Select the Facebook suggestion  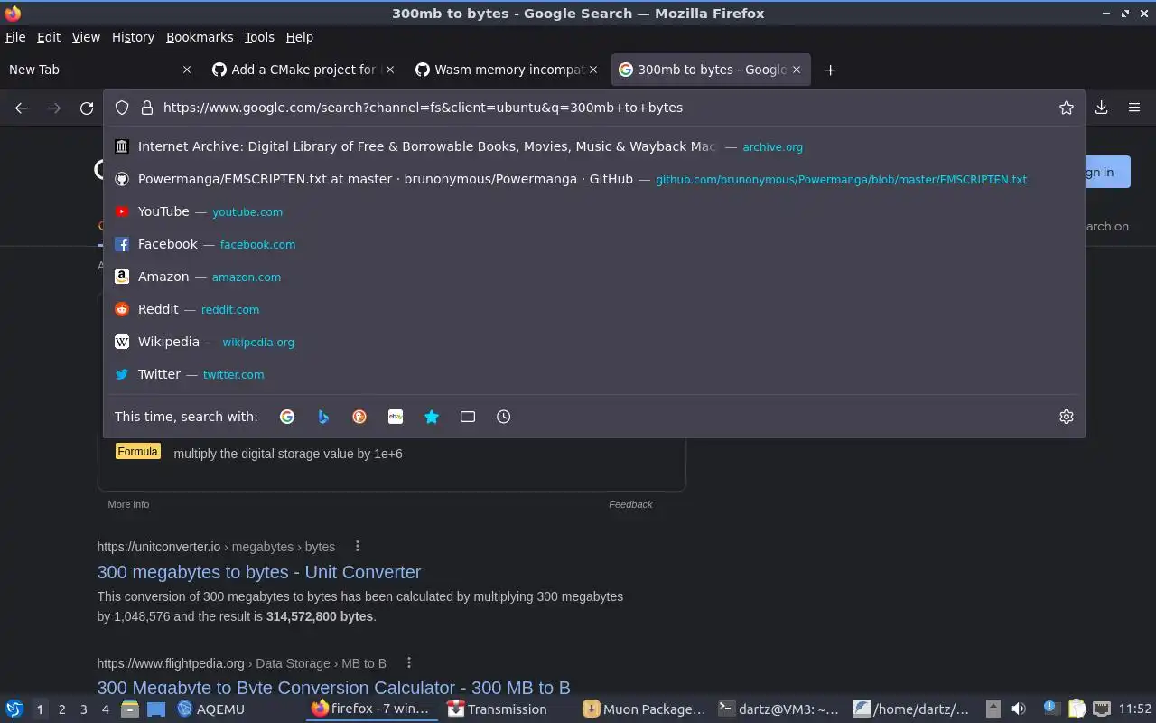[x=594, y=244]
